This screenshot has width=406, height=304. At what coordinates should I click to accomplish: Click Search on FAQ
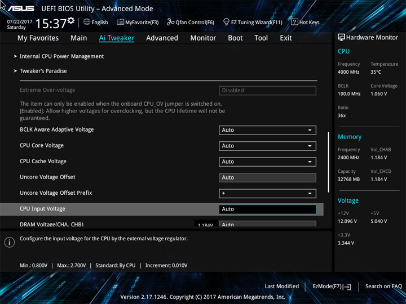coord(383,286)
